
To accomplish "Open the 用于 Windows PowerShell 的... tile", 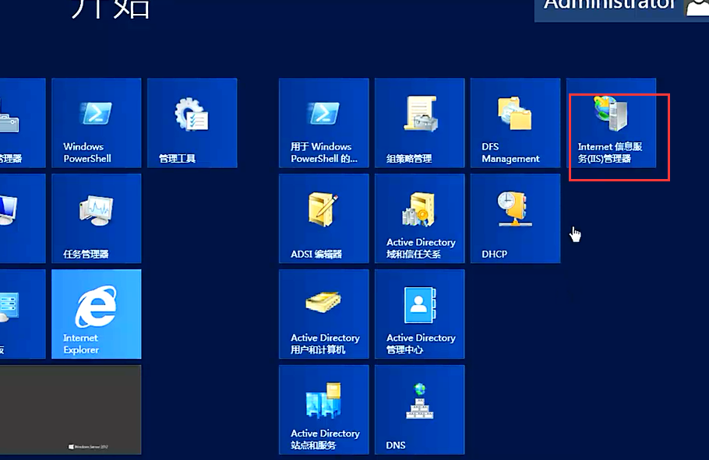I will (324, 123).
